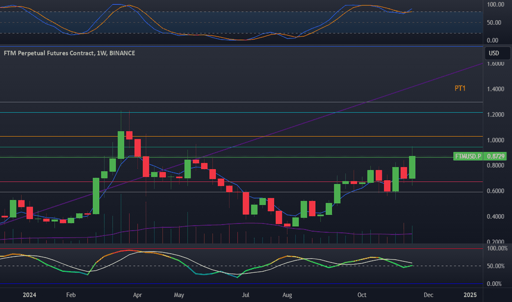Select the orange horizontal line near 1.0000
This screenshot has height=302, width=512.
pyautogui.click(x=242, y=137)
